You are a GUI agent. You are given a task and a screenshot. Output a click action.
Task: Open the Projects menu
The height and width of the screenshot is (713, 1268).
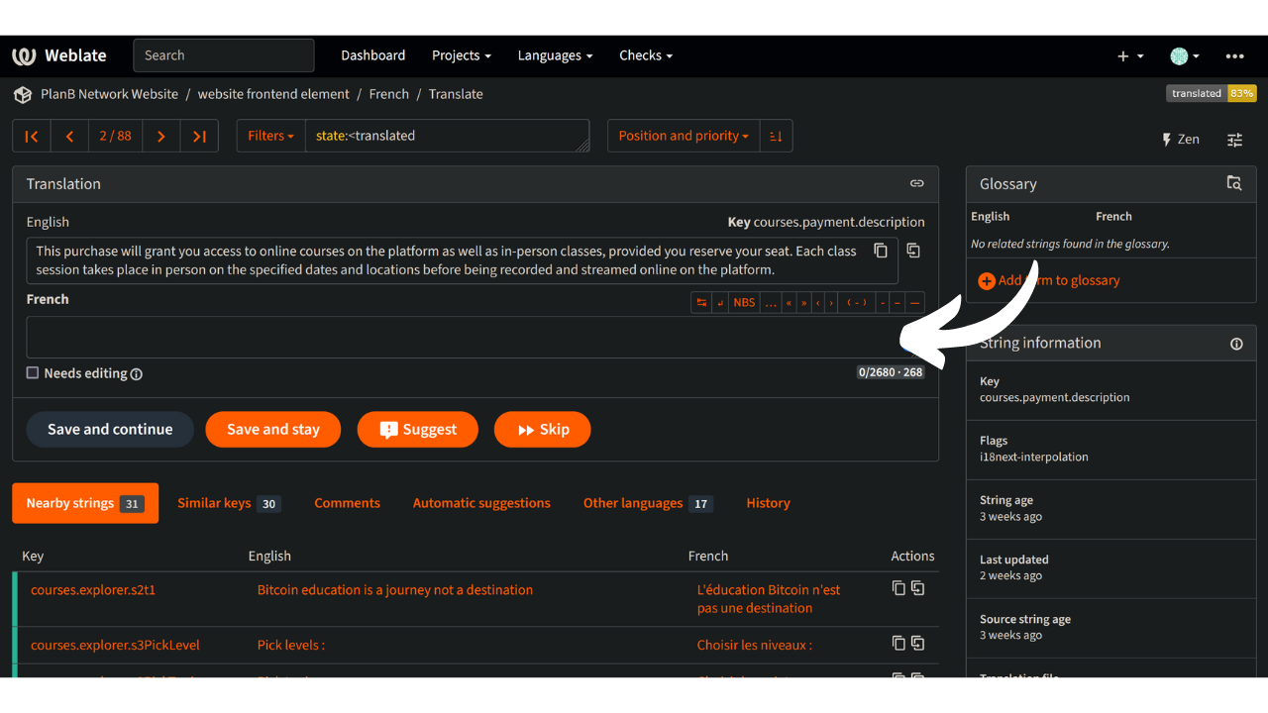461,55
